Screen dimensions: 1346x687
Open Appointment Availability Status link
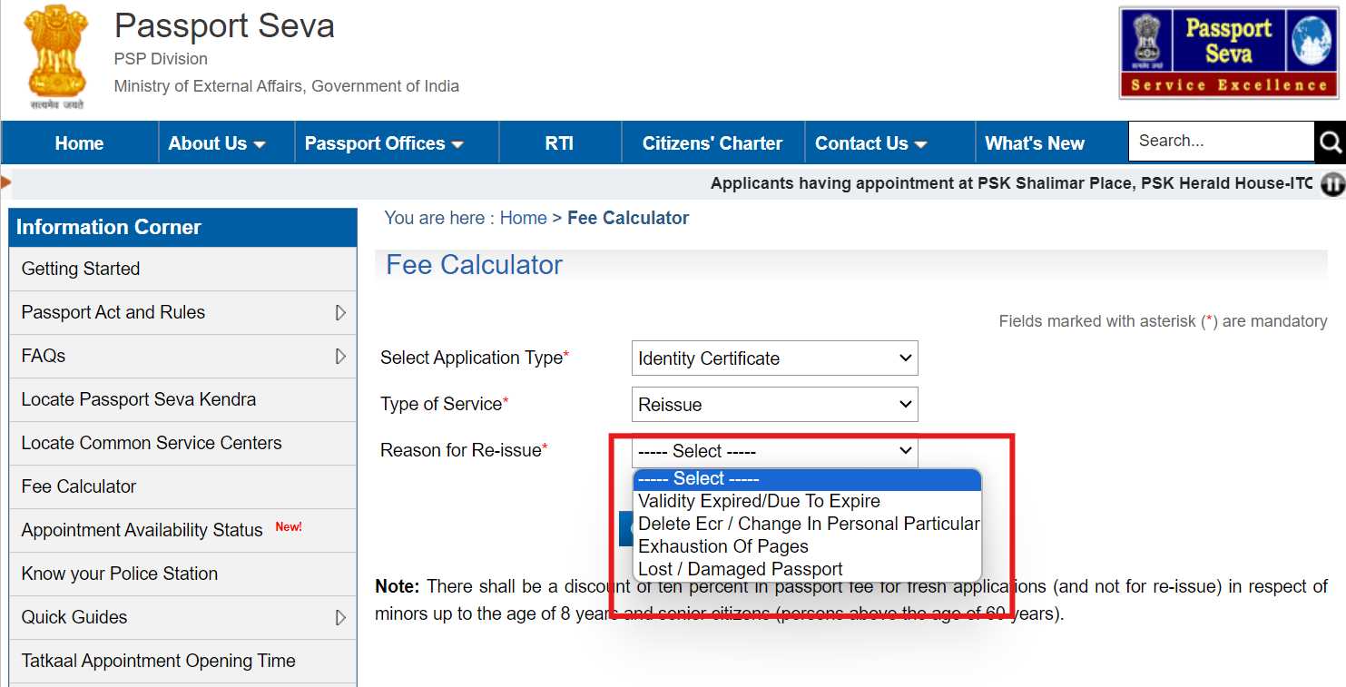point(182,530)
